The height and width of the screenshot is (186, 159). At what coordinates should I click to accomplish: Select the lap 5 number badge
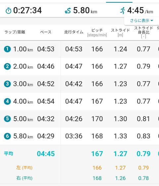tap(7, 119)
